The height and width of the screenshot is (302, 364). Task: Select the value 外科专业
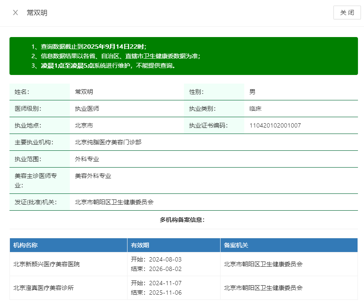point(87,159)
